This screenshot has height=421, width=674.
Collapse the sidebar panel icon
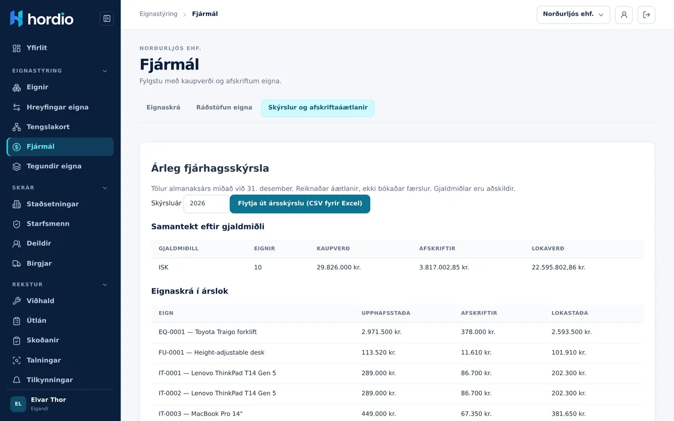[107, 19]
